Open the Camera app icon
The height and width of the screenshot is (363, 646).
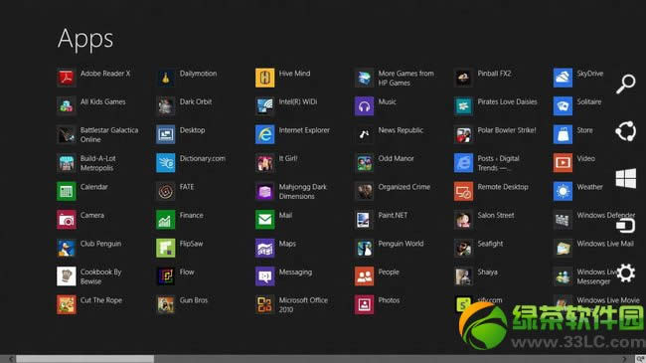67,220
